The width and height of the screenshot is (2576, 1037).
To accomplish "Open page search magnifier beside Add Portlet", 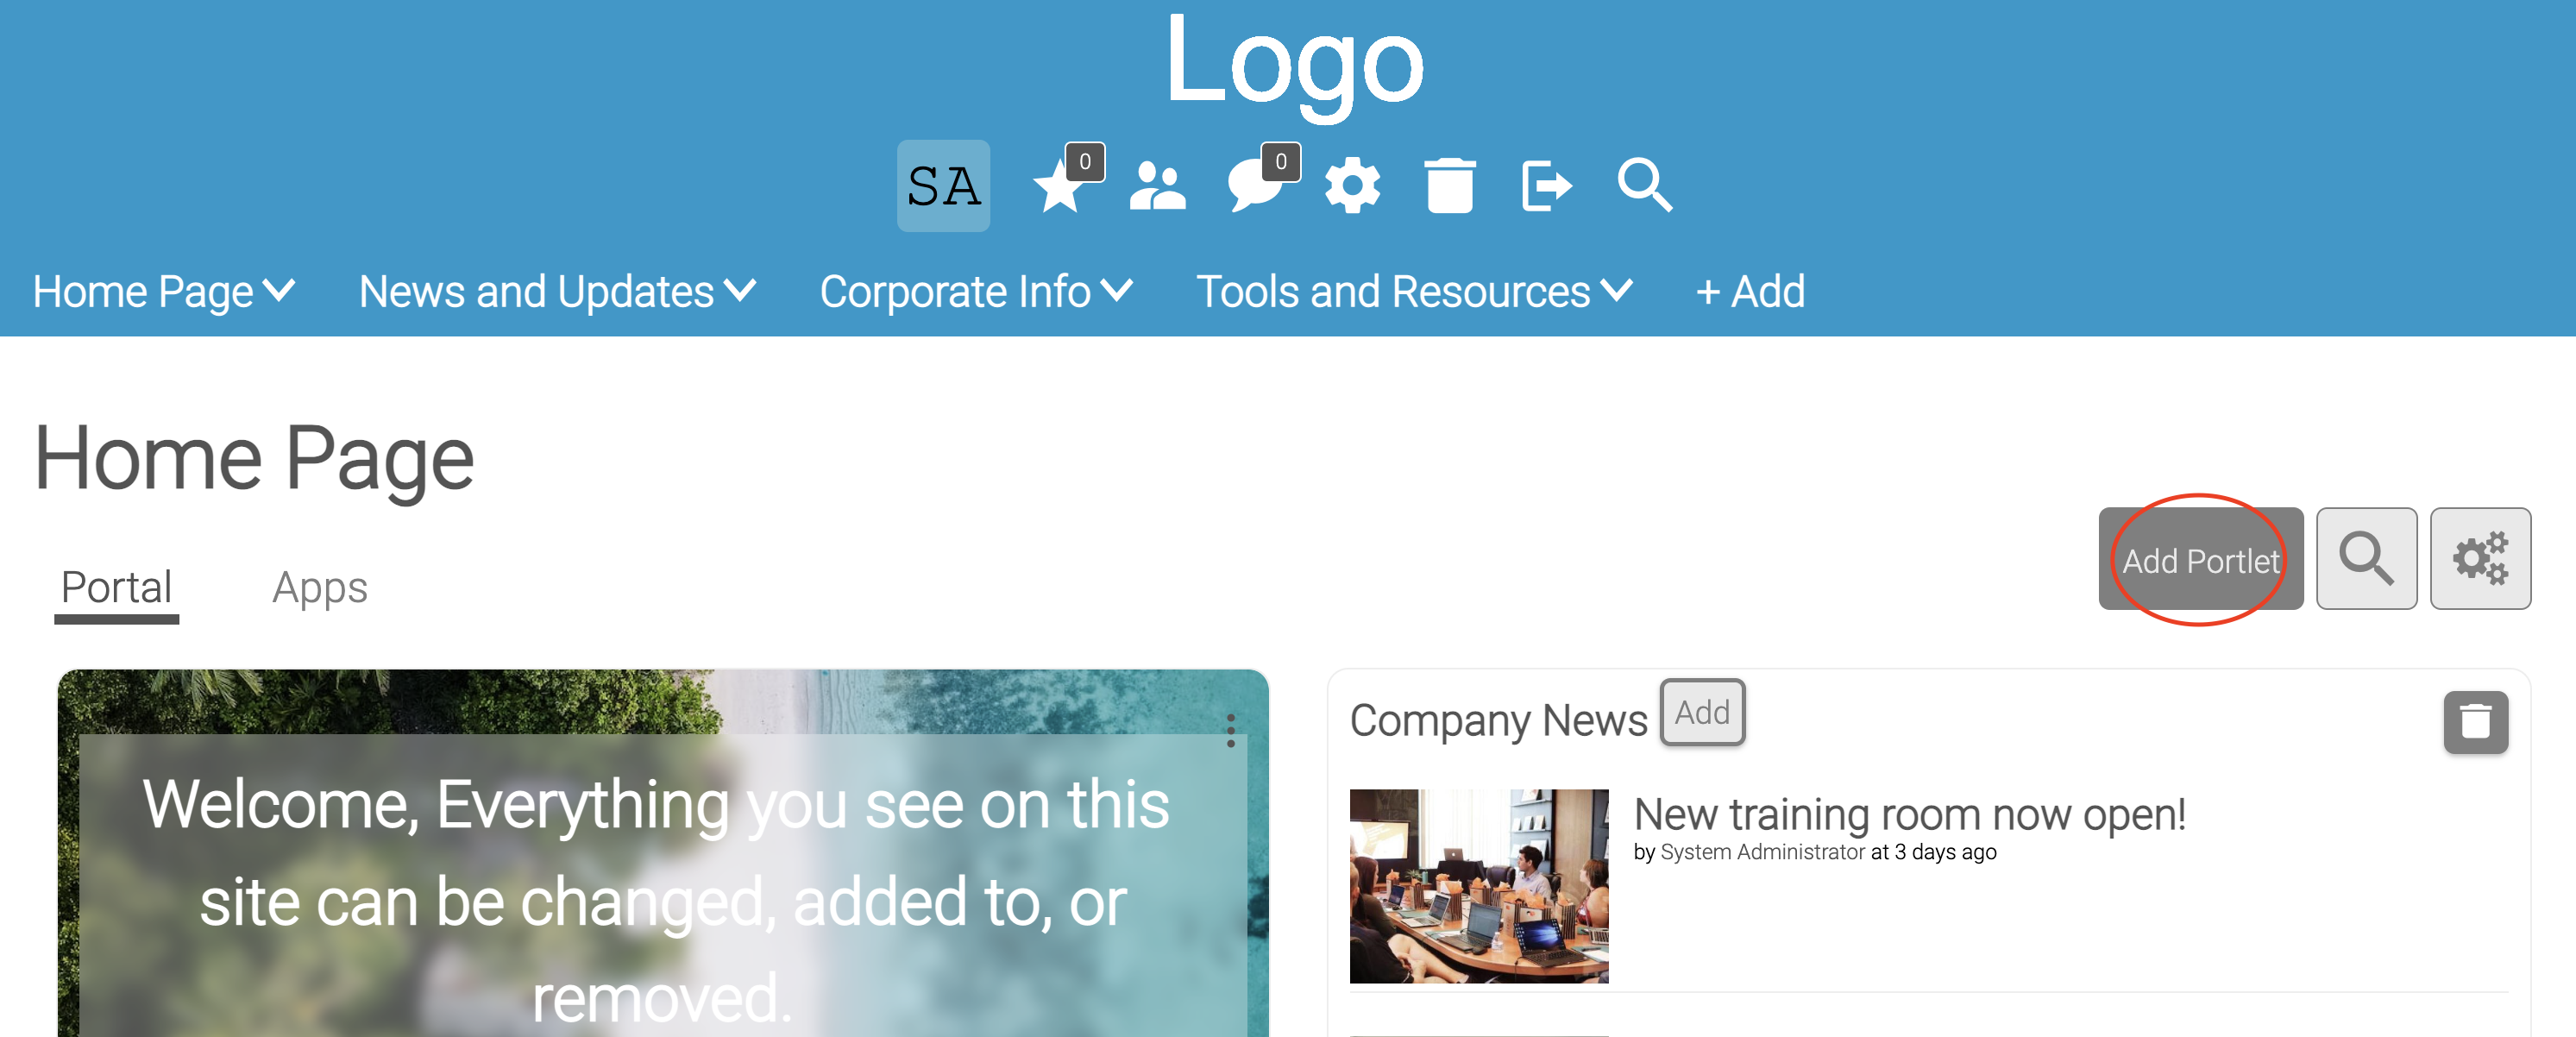I will pyautogui.click(x=2366, y=559).
